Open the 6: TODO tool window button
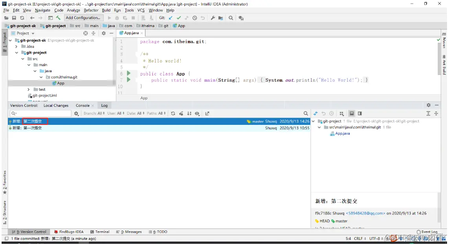This screenshot has width=449, height=245. [158, 232]
